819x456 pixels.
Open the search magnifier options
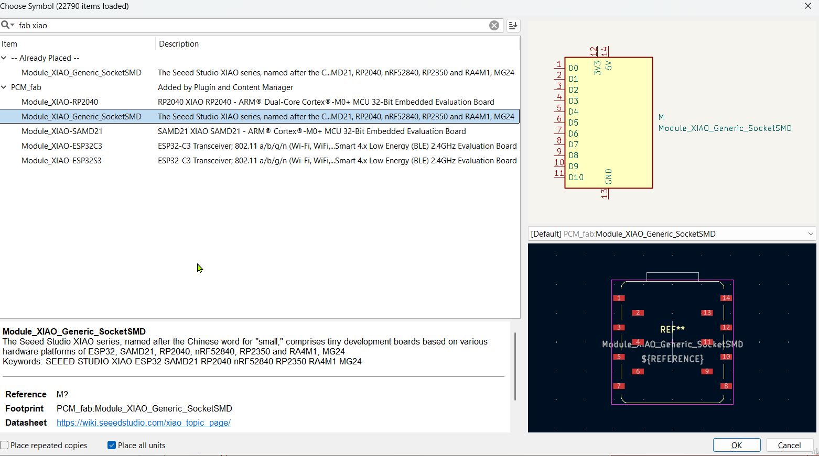(7, 25)
